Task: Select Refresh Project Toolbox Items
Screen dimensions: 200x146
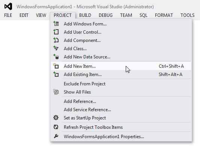Action: coord(121,127)
